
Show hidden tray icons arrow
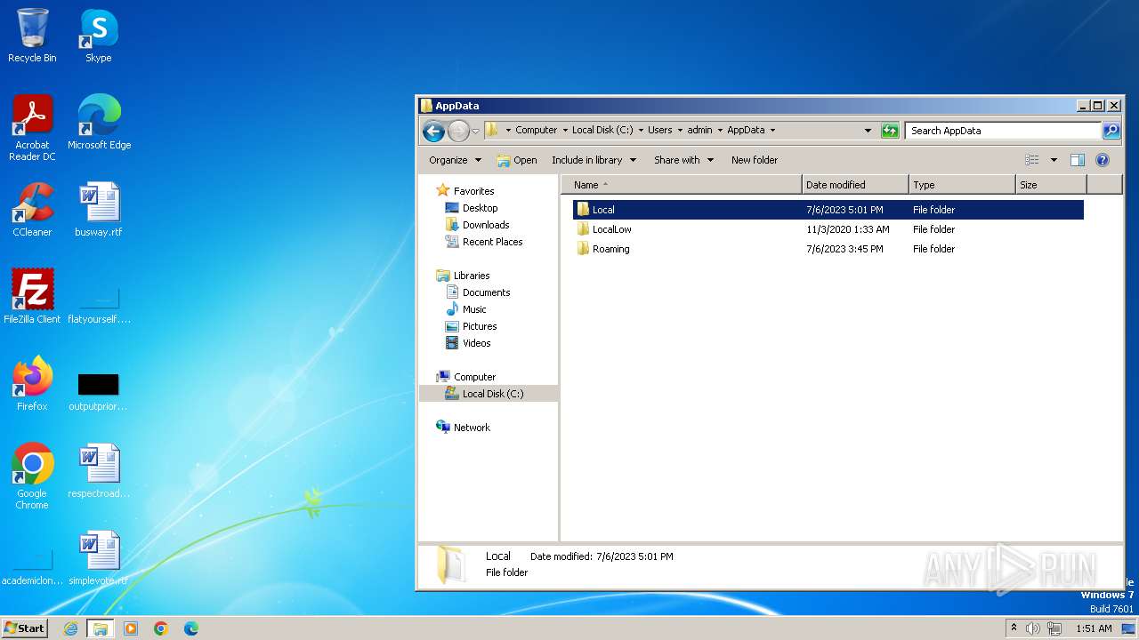pyautogui.click(x=1014, y=628)
